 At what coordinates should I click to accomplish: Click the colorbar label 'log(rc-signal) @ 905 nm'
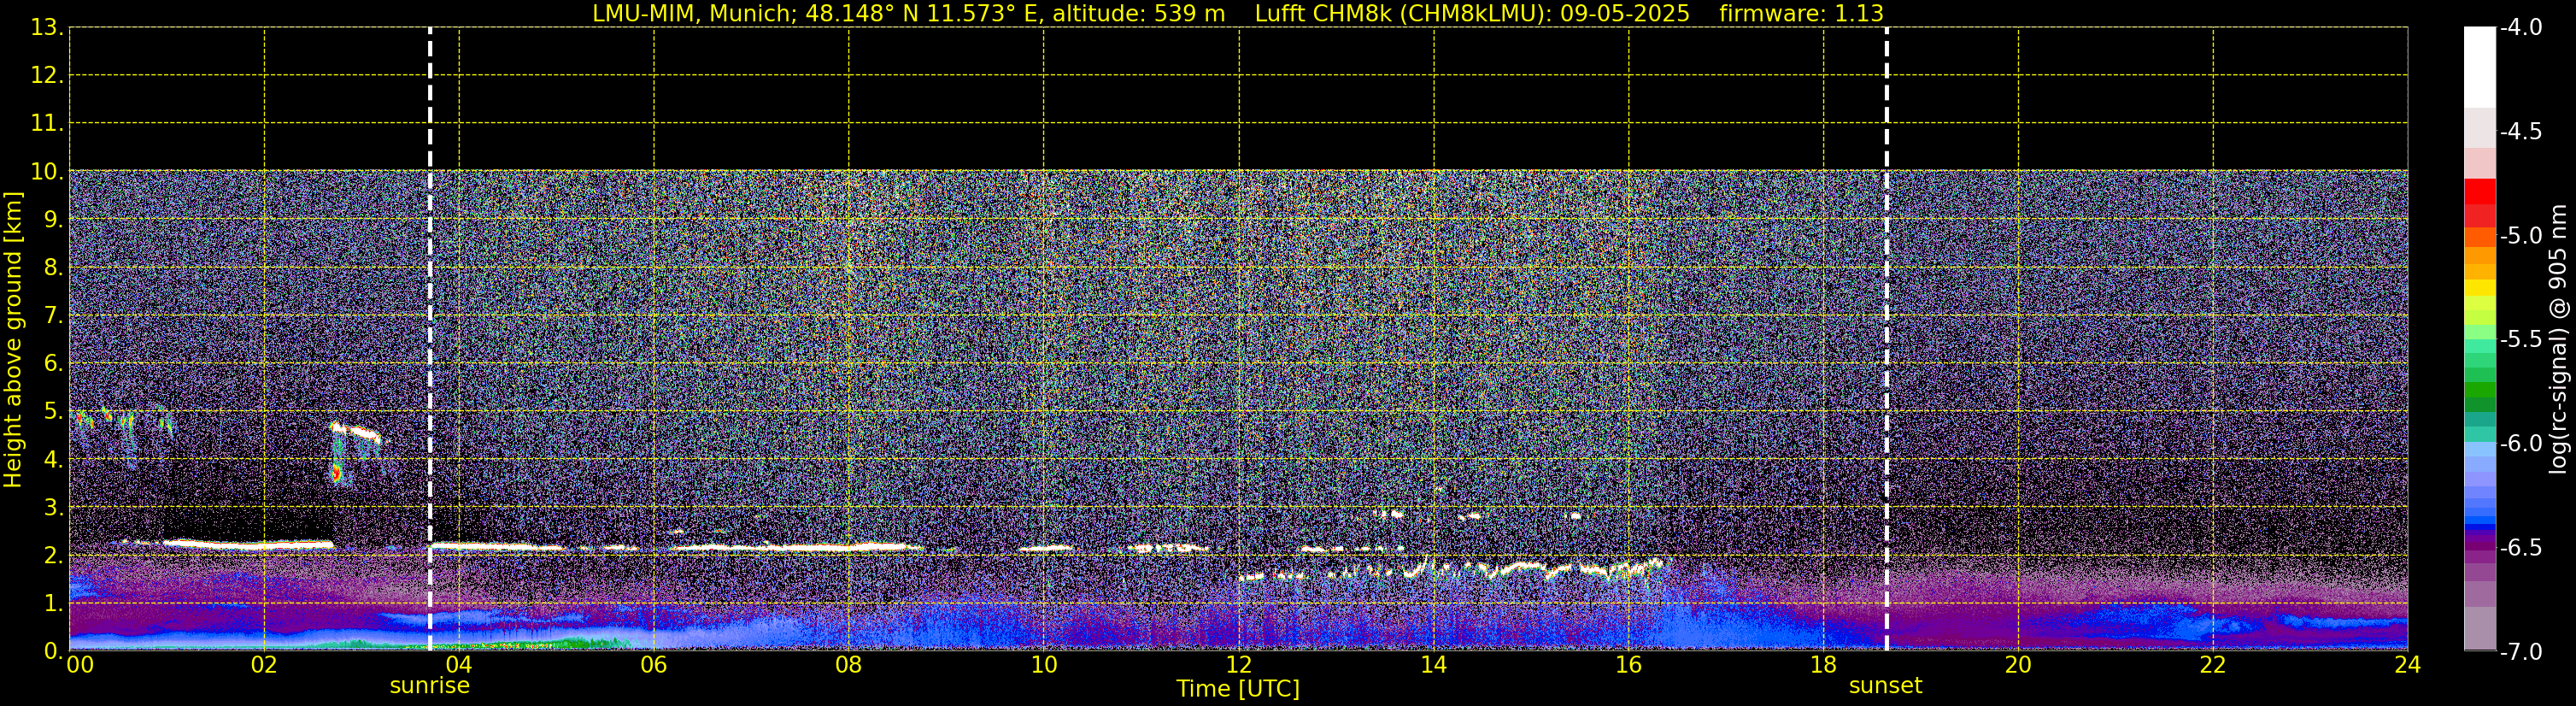click(2558, 340)
